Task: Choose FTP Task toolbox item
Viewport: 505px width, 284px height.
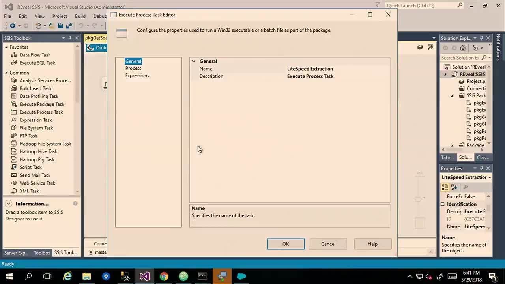Action: pyautogui.click(x=28, y=136)
